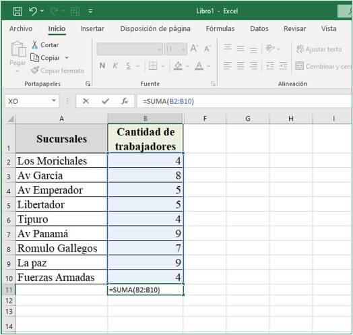Open the Vista tab
This screenshot has height=335, width=353.
(x=329, y=28)
